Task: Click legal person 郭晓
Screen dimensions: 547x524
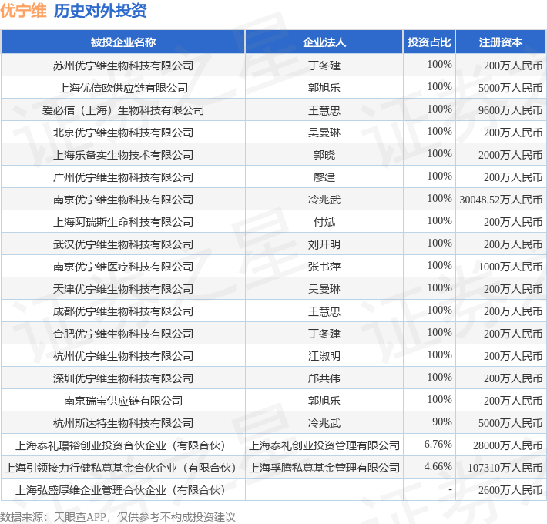Action: click(324, 155)
